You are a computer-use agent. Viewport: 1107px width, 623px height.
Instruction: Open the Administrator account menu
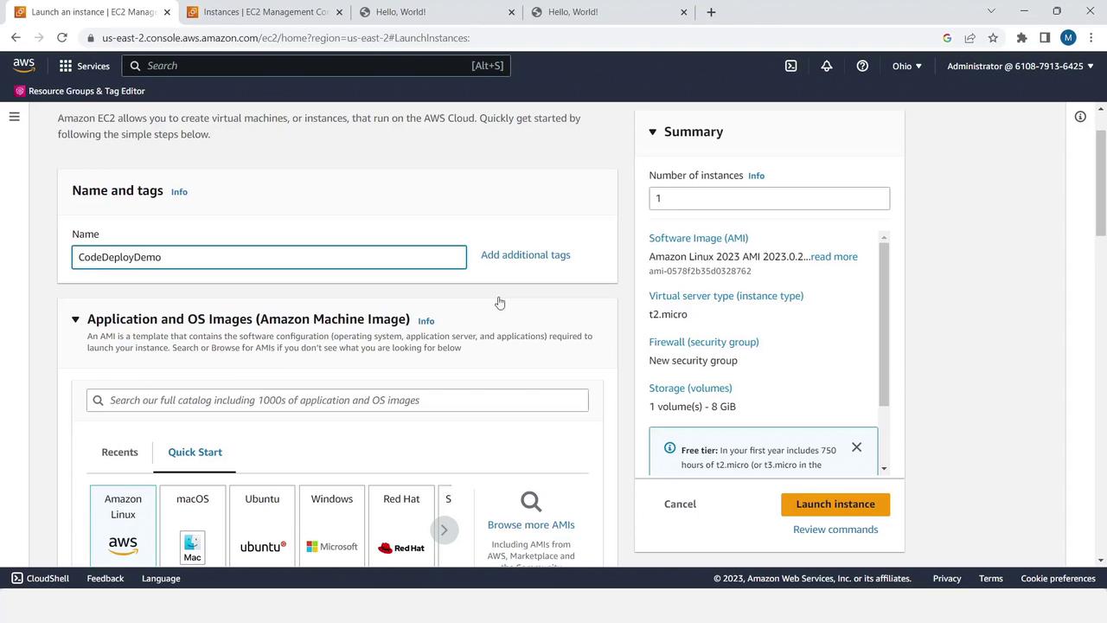click(1021, 66)
